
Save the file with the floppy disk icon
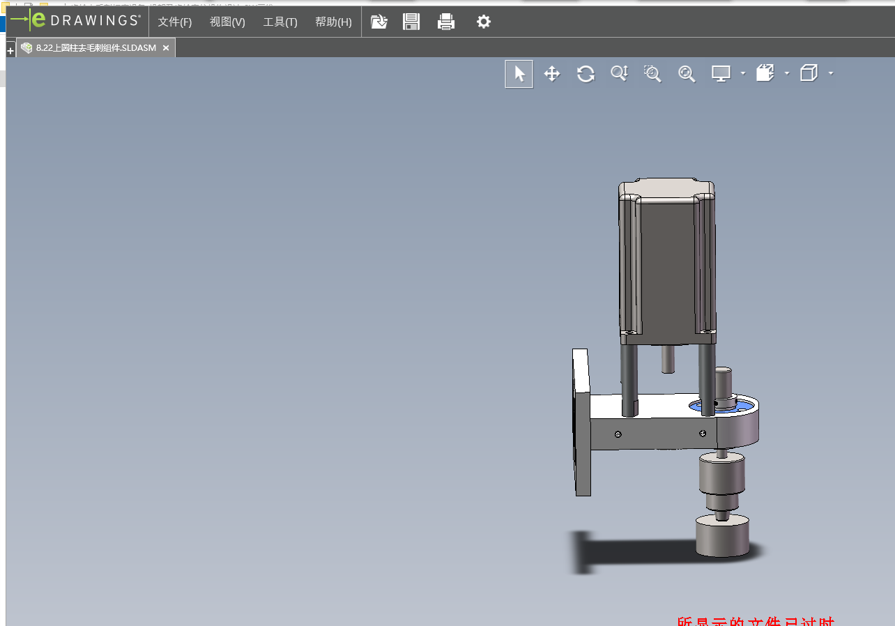(x=411, y=22)
